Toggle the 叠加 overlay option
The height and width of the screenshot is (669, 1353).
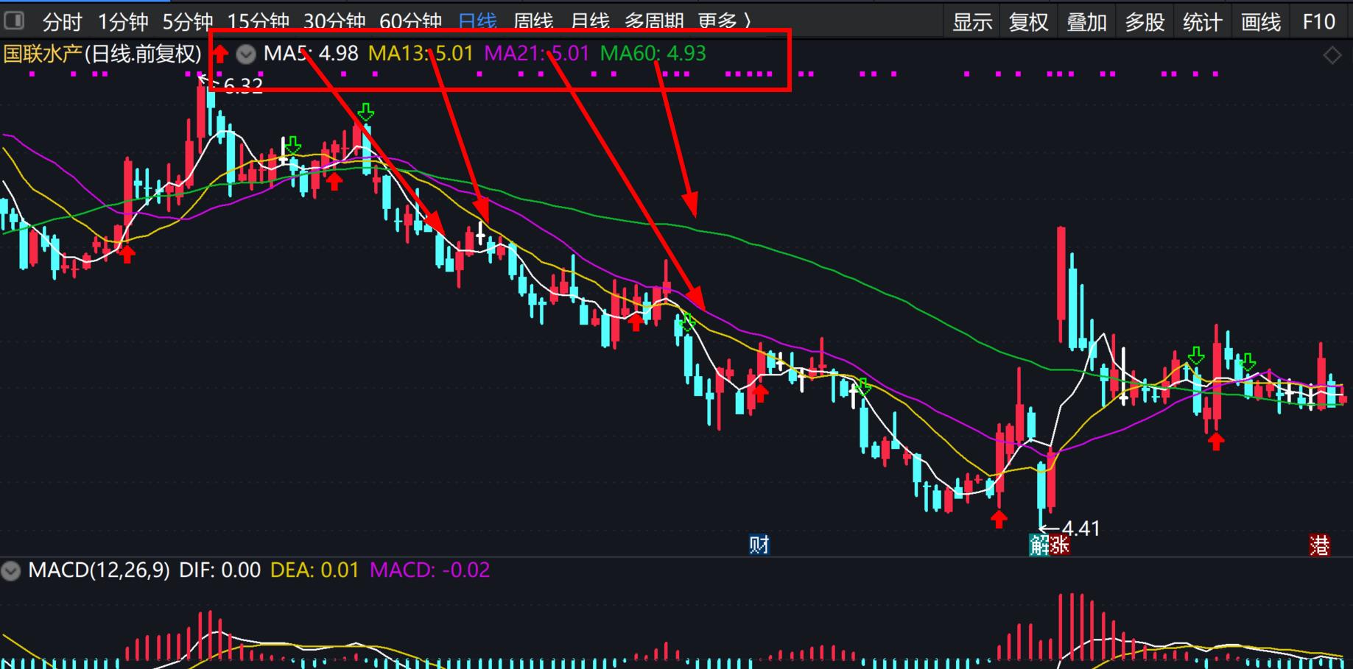[x=1086, y=22]
